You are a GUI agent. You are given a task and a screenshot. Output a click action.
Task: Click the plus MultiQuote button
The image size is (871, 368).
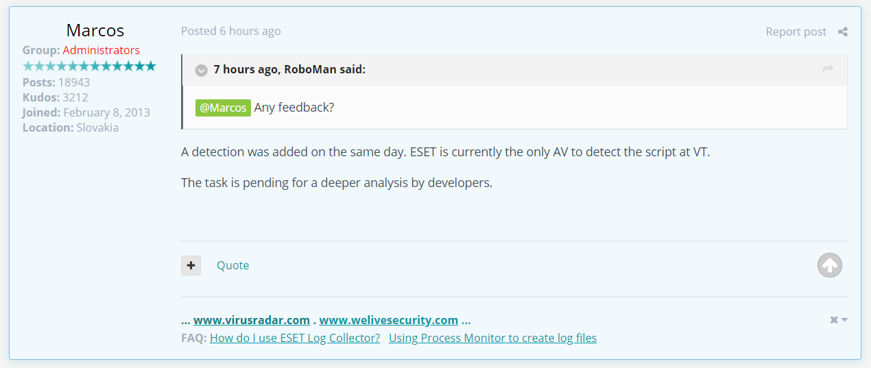pyautogui.click(x=191, y=265)
